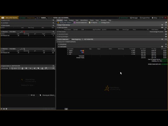The image size is (168, 126).
Task: Click Filled Orders collapse-column icon
Action: 166,32
